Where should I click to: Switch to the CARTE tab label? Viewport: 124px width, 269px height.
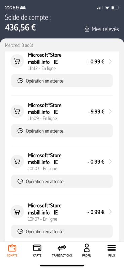pos(37,255)
